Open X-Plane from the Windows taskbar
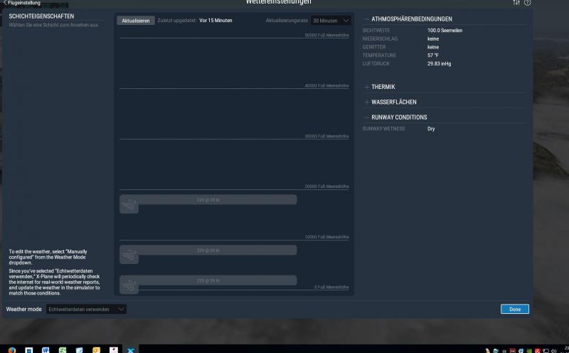The width and height of the screenshot is (569, 353). pyautogui.click(x=130, y=349)
